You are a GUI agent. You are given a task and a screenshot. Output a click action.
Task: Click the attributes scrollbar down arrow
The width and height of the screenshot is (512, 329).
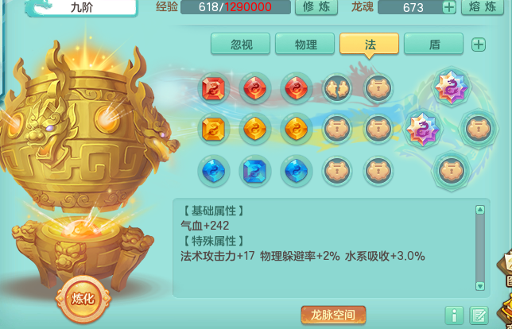[x=480, y=286]
